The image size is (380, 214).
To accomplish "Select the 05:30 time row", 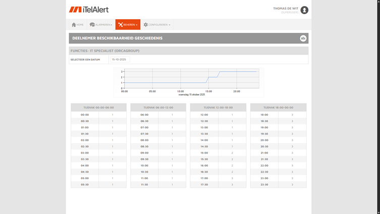I will coord(98,184).
